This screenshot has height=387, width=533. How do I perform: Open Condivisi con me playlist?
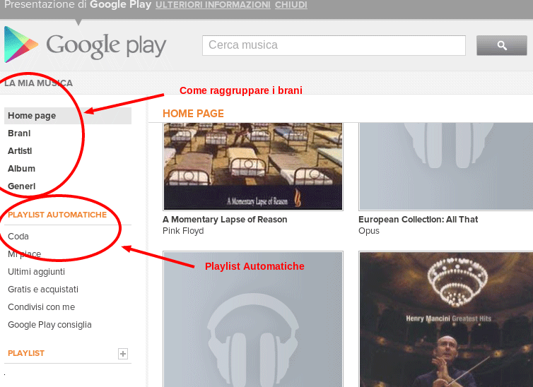coord(42,307)
